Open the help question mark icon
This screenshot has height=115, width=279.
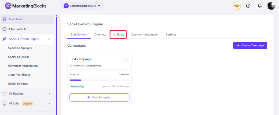248,6
